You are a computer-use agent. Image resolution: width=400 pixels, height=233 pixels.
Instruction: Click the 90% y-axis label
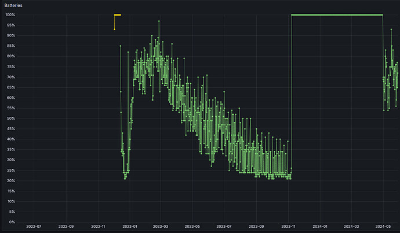[x=11, y=36]
